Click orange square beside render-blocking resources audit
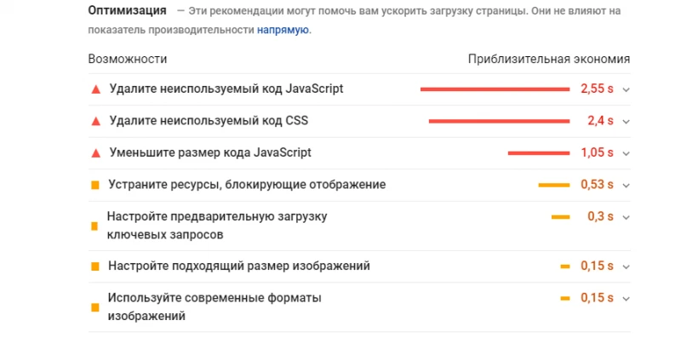 [95, 186]
